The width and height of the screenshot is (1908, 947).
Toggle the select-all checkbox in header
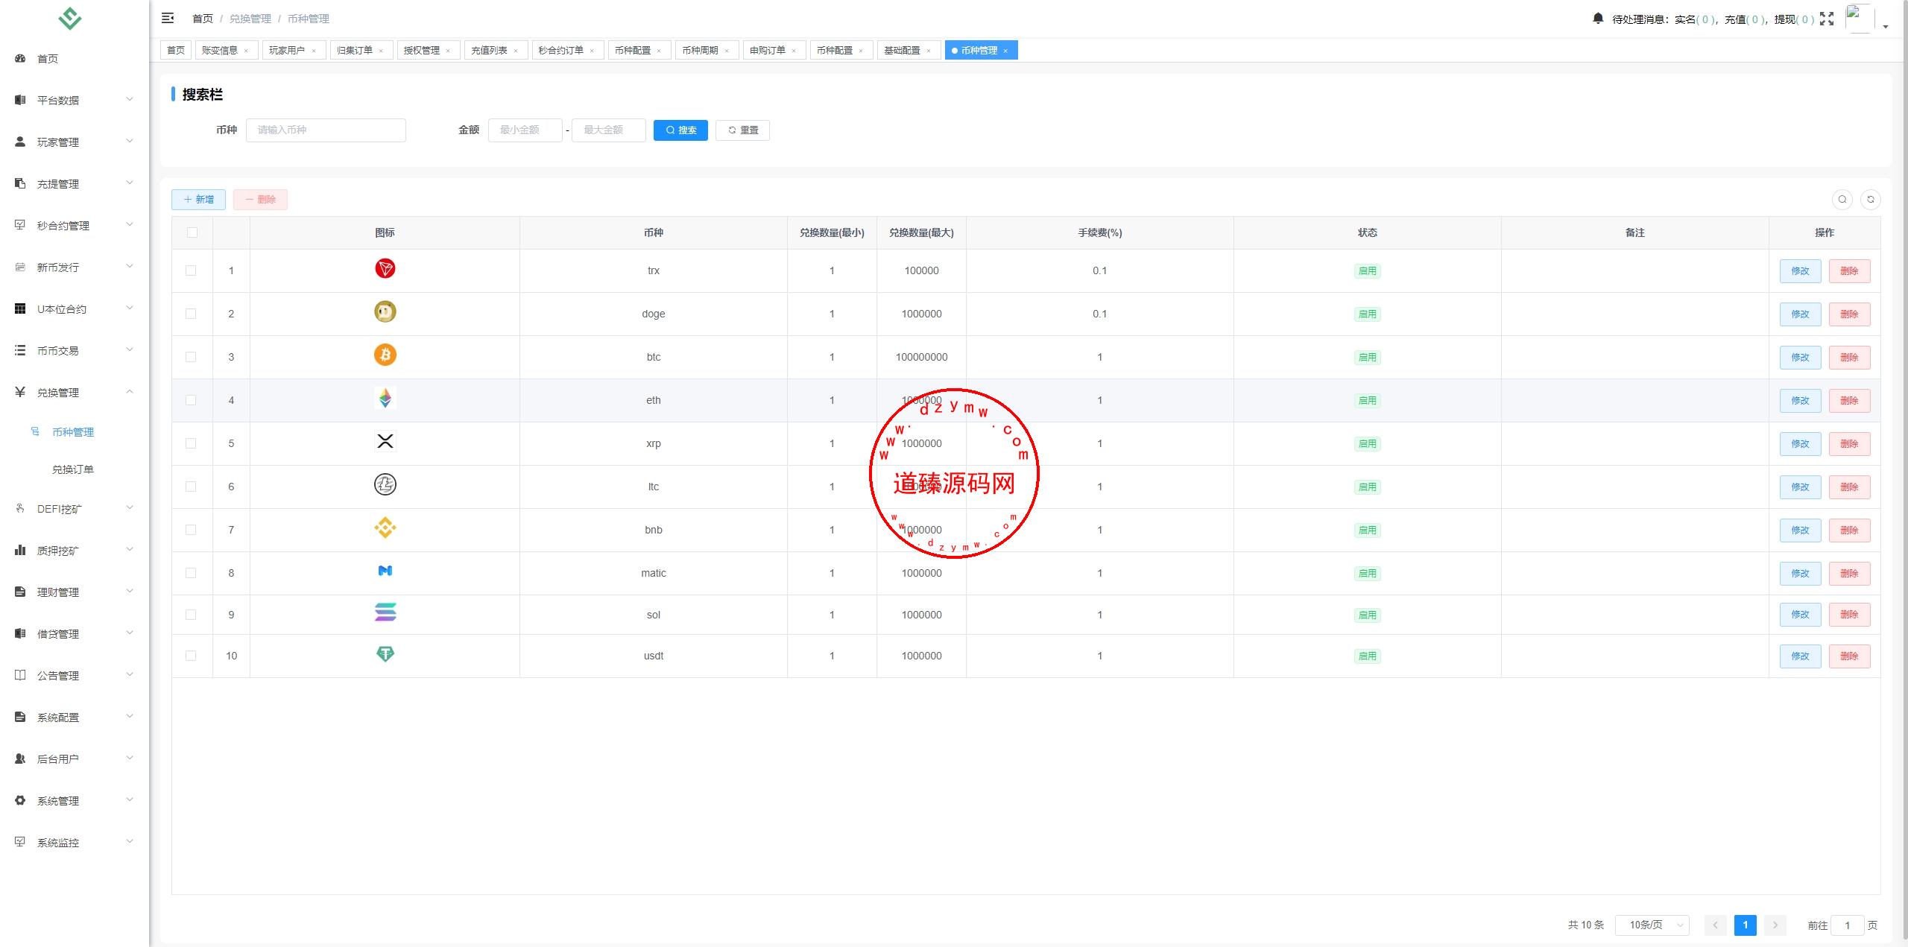(x=192, y=232)
